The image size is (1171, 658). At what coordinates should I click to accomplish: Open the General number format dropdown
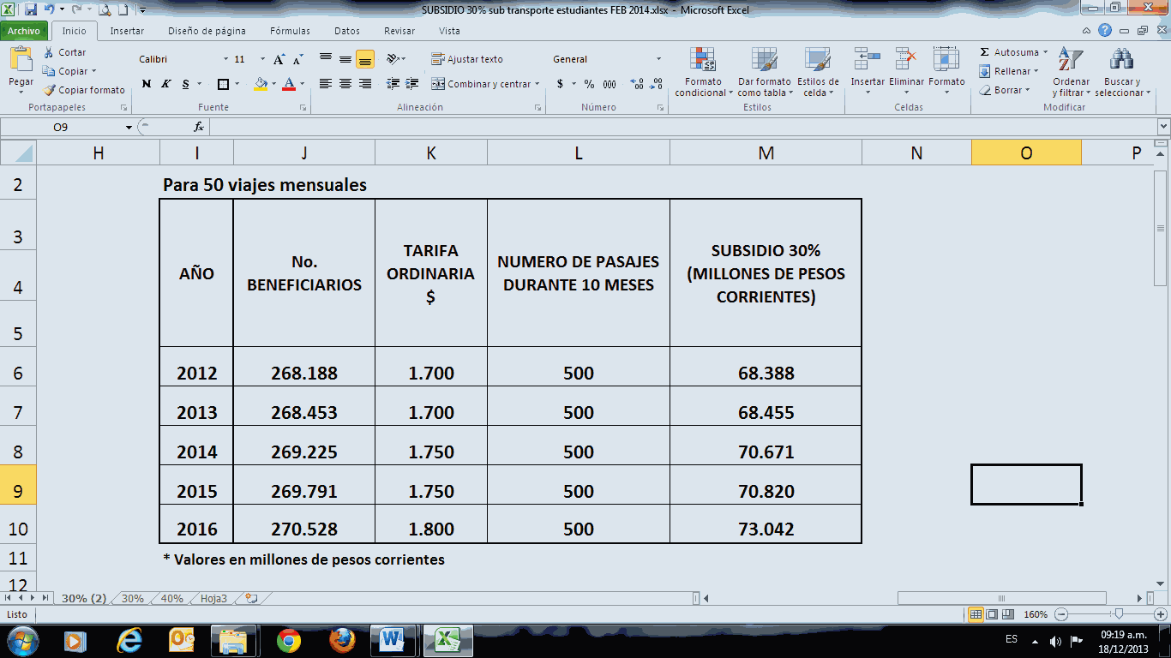[658, 59]
